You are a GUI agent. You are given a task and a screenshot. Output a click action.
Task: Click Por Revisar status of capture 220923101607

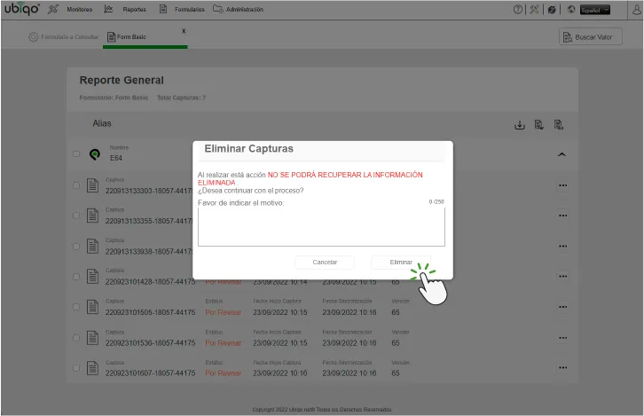(224, 373)
